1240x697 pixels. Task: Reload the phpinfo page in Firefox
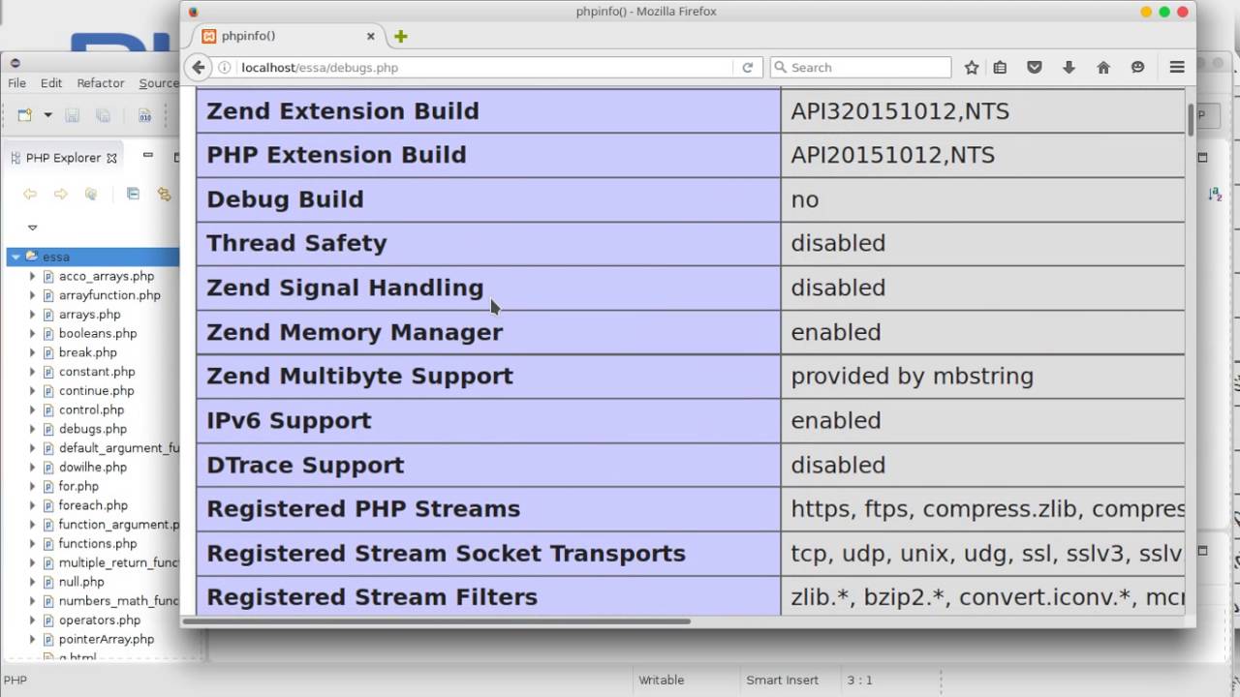click(x=747, y=68)
